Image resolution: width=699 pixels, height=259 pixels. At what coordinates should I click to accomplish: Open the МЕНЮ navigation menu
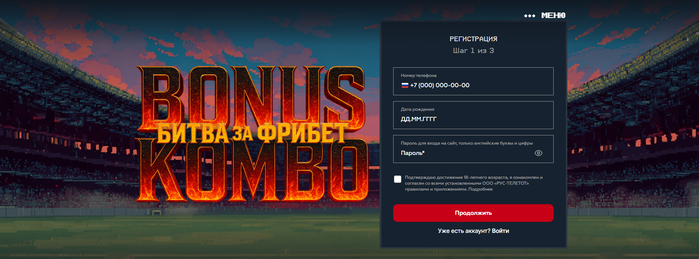click(553, 15)
